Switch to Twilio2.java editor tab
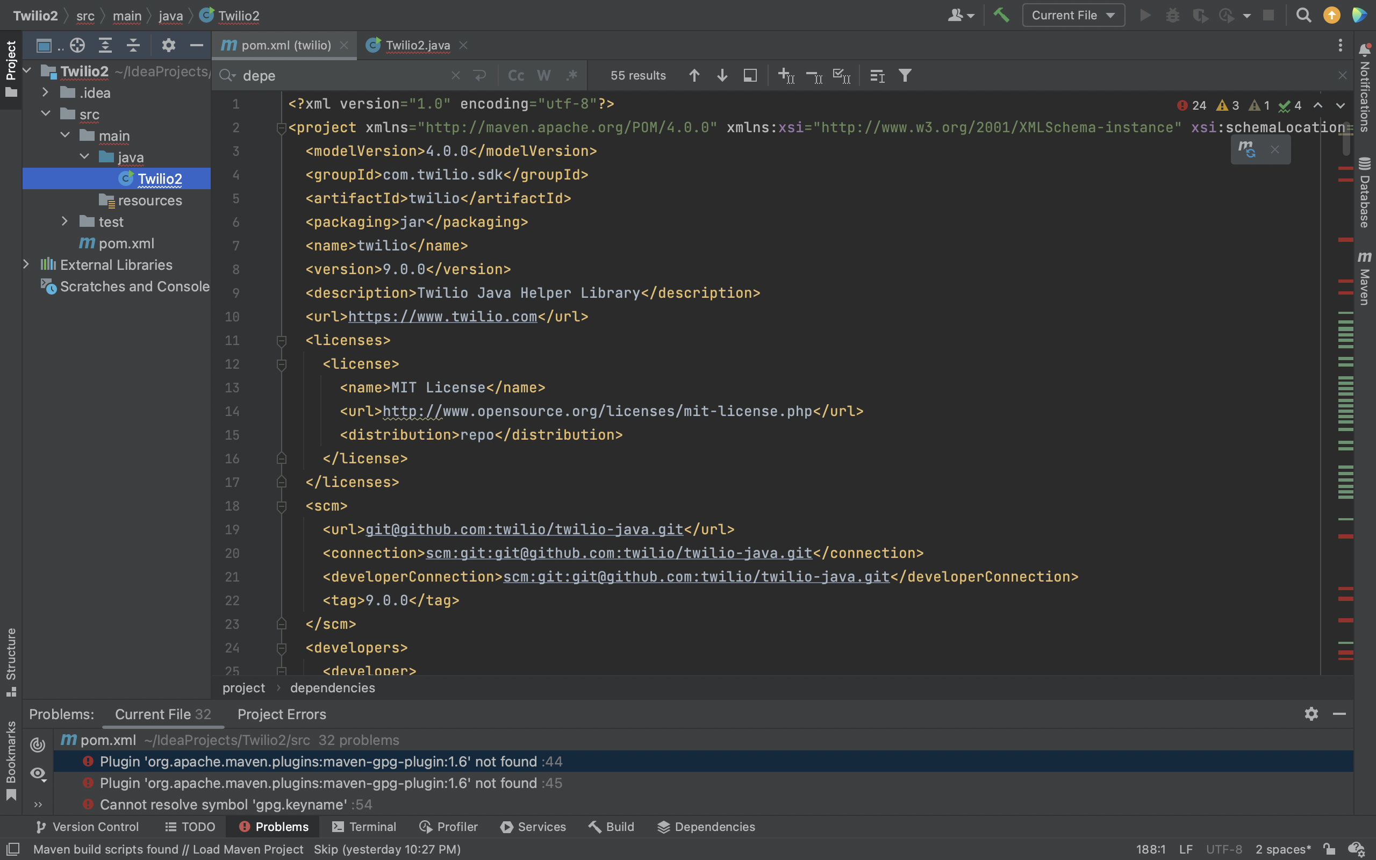This screenshot has height=860, width=1376. [x=417, y=46]
